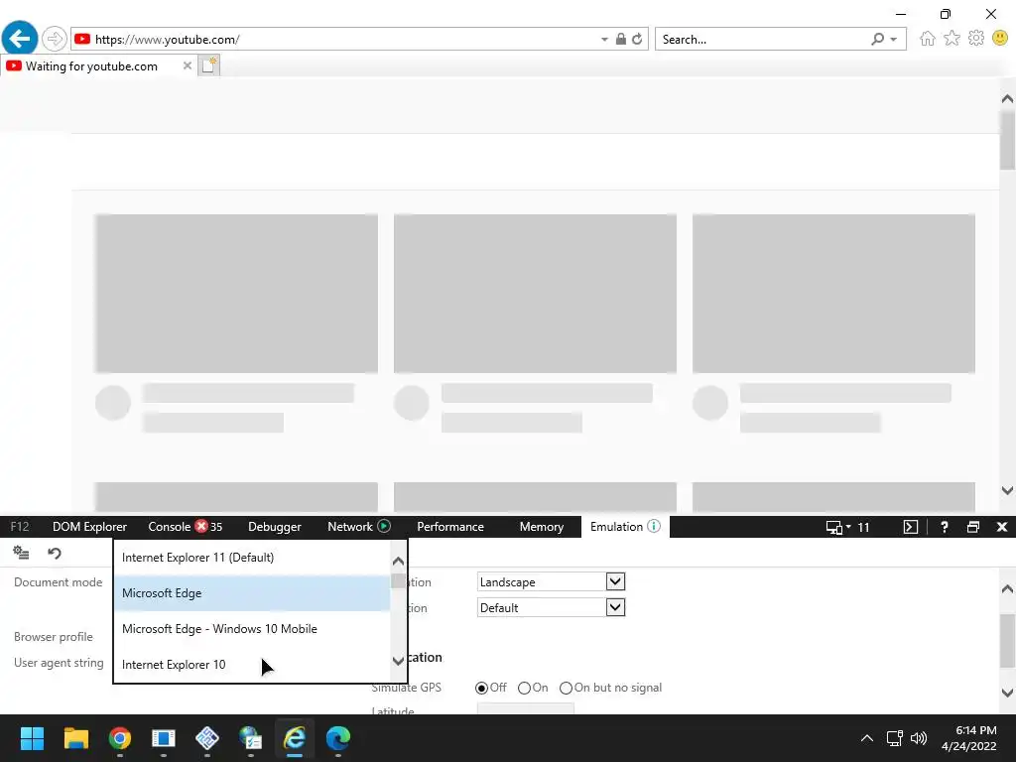Click the volume speaker tray icon
The width and height of the screenshot is (1016, 762).
[x=918, y=738]
